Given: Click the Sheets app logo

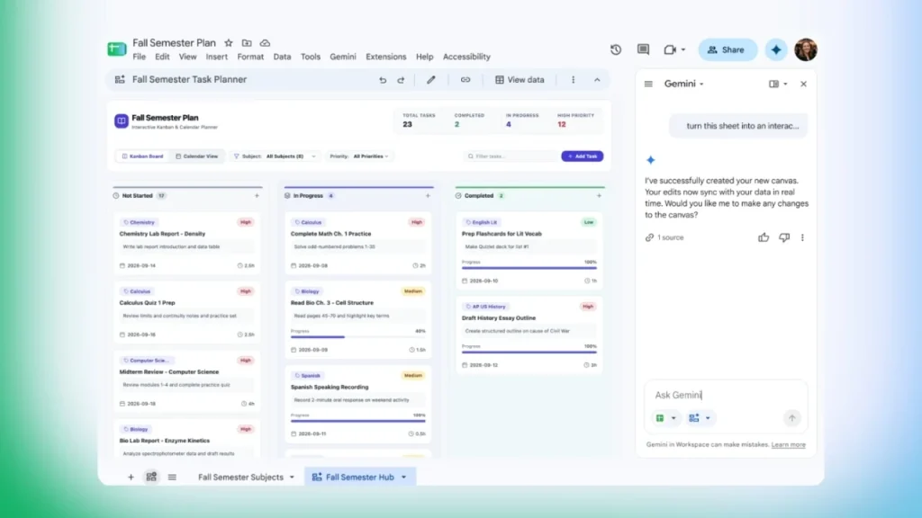Looking at the screenshot, I should [x=117, y=49].
